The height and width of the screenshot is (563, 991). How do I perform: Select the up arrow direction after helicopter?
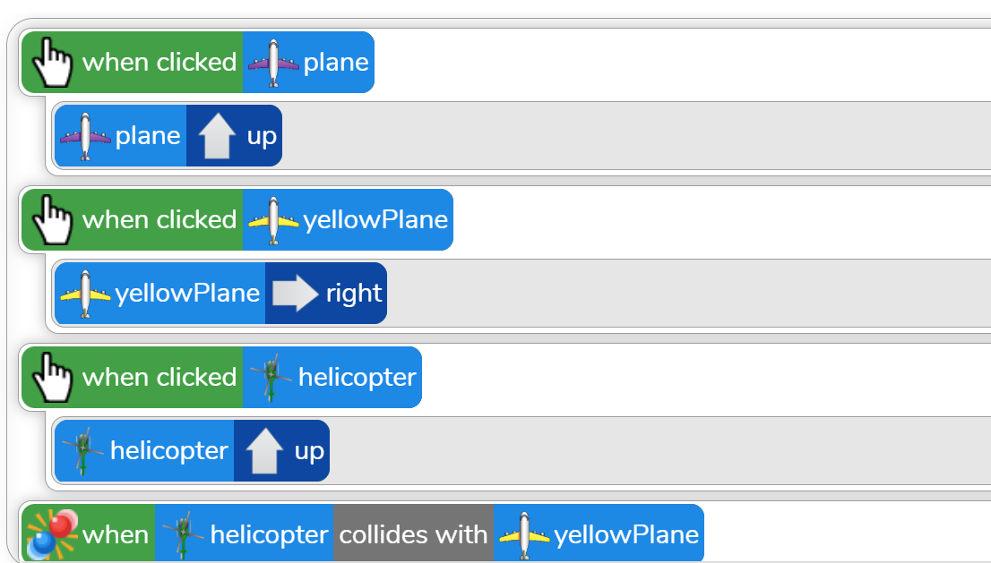coord(282,451)
